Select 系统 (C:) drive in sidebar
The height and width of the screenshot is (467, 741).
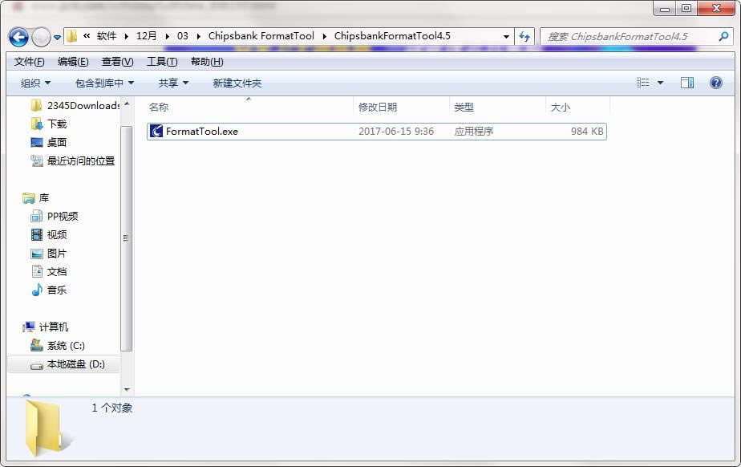(x=63, y=346)
